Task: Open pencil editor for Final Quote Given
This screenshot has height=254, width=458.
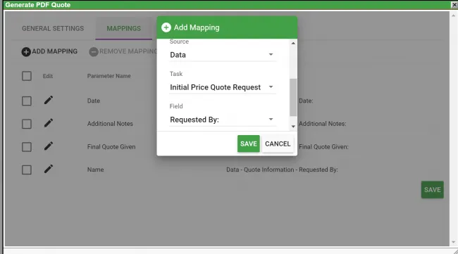Action: [x=49, y=146]
